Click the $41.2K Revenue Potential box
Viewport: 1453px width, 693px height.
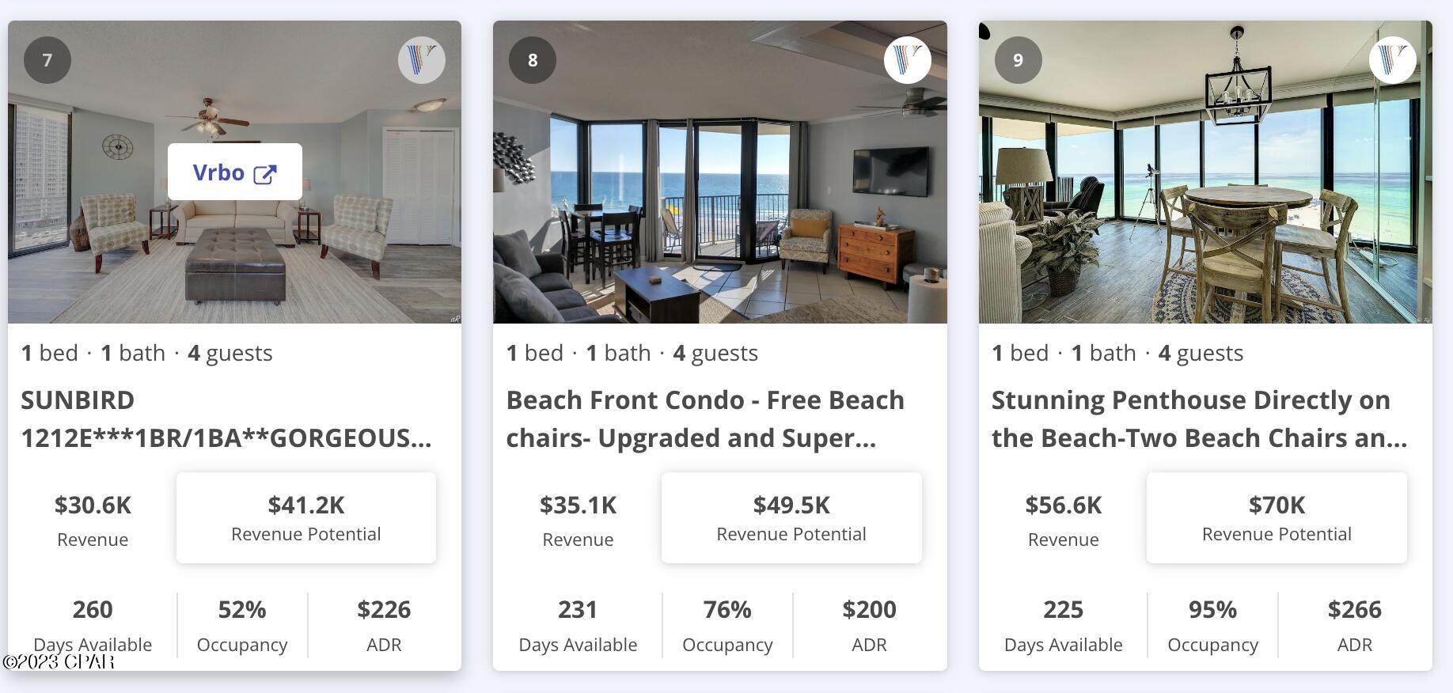(x=305, y=517)
